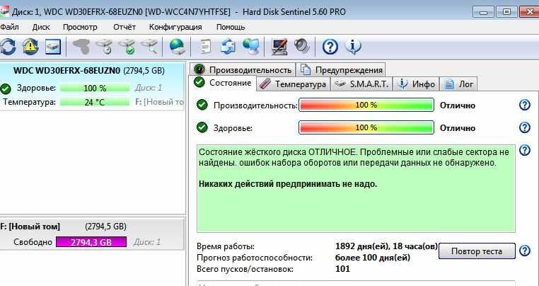Click the Производительность 100 % gradient bar
The width and height of the screenshot is (539, 286).
tap(366, 105)
